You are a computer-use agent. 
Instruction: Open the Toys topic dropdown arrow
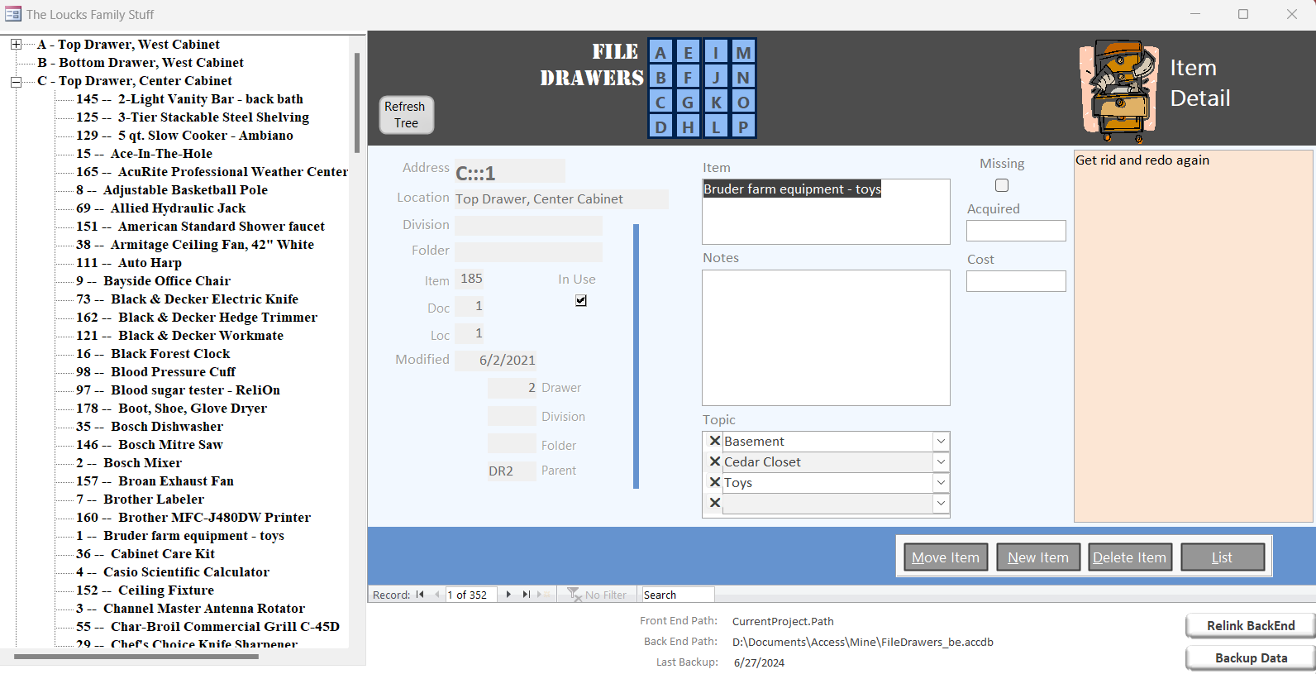(941, 483)
